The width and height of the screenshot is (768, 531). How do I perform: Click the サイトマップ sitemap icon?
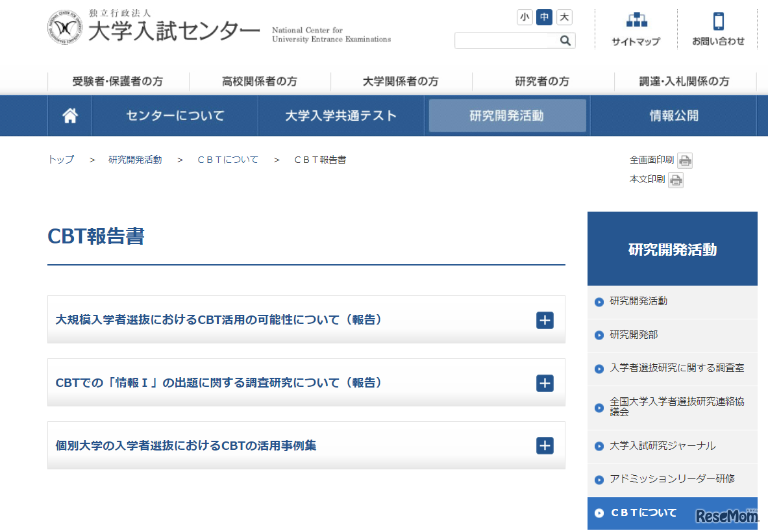636,26
